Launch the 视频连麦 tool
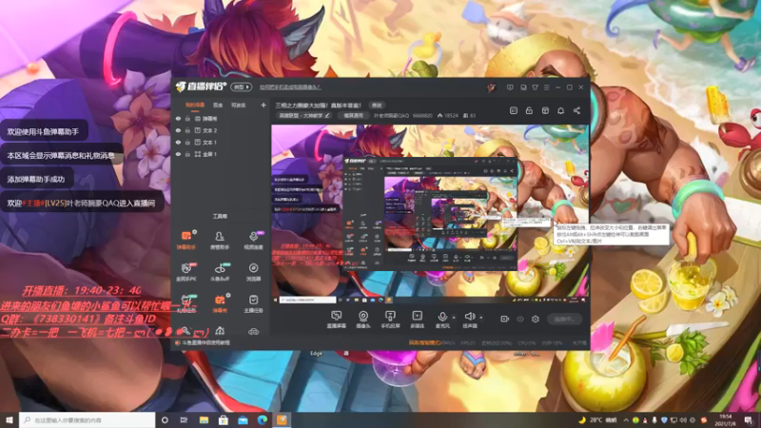This screenshot has width=761, height=428. pyautogui.click(x=253, y=240)
